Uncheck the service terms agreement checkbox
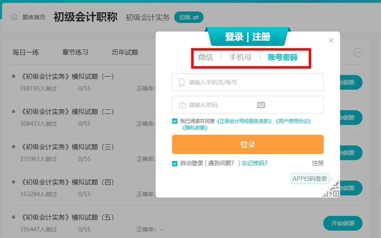Viewport: 381px width, 238px height. tap(175, 121)
